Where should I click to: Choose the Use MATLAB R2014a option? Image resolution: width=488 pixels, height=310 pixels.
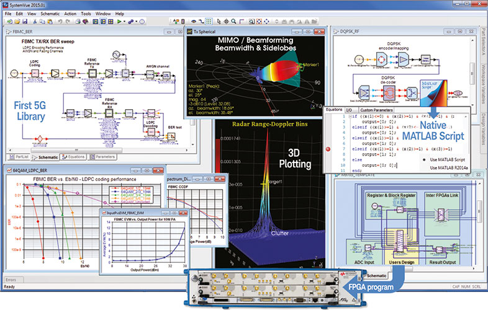coord(449,167)
